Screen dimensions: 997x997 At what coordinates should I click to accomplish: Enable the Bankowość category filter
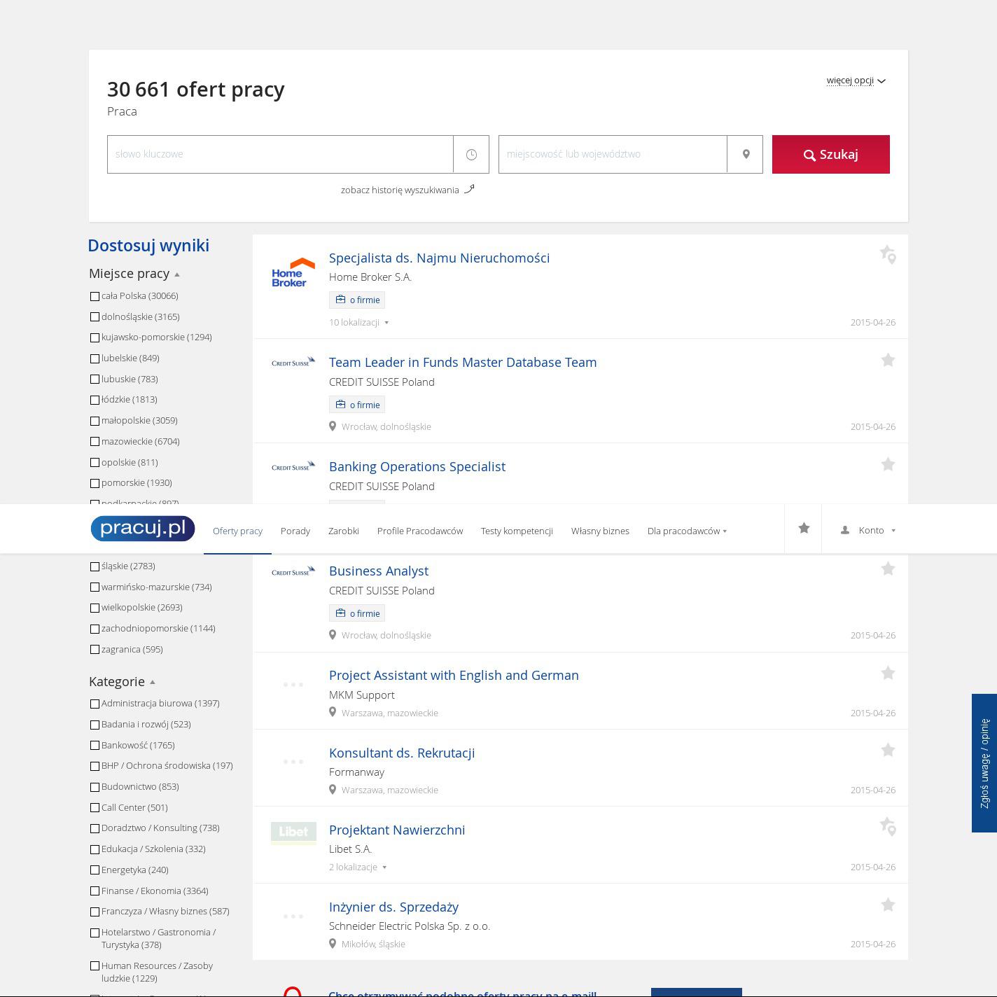tap(95, 746)
